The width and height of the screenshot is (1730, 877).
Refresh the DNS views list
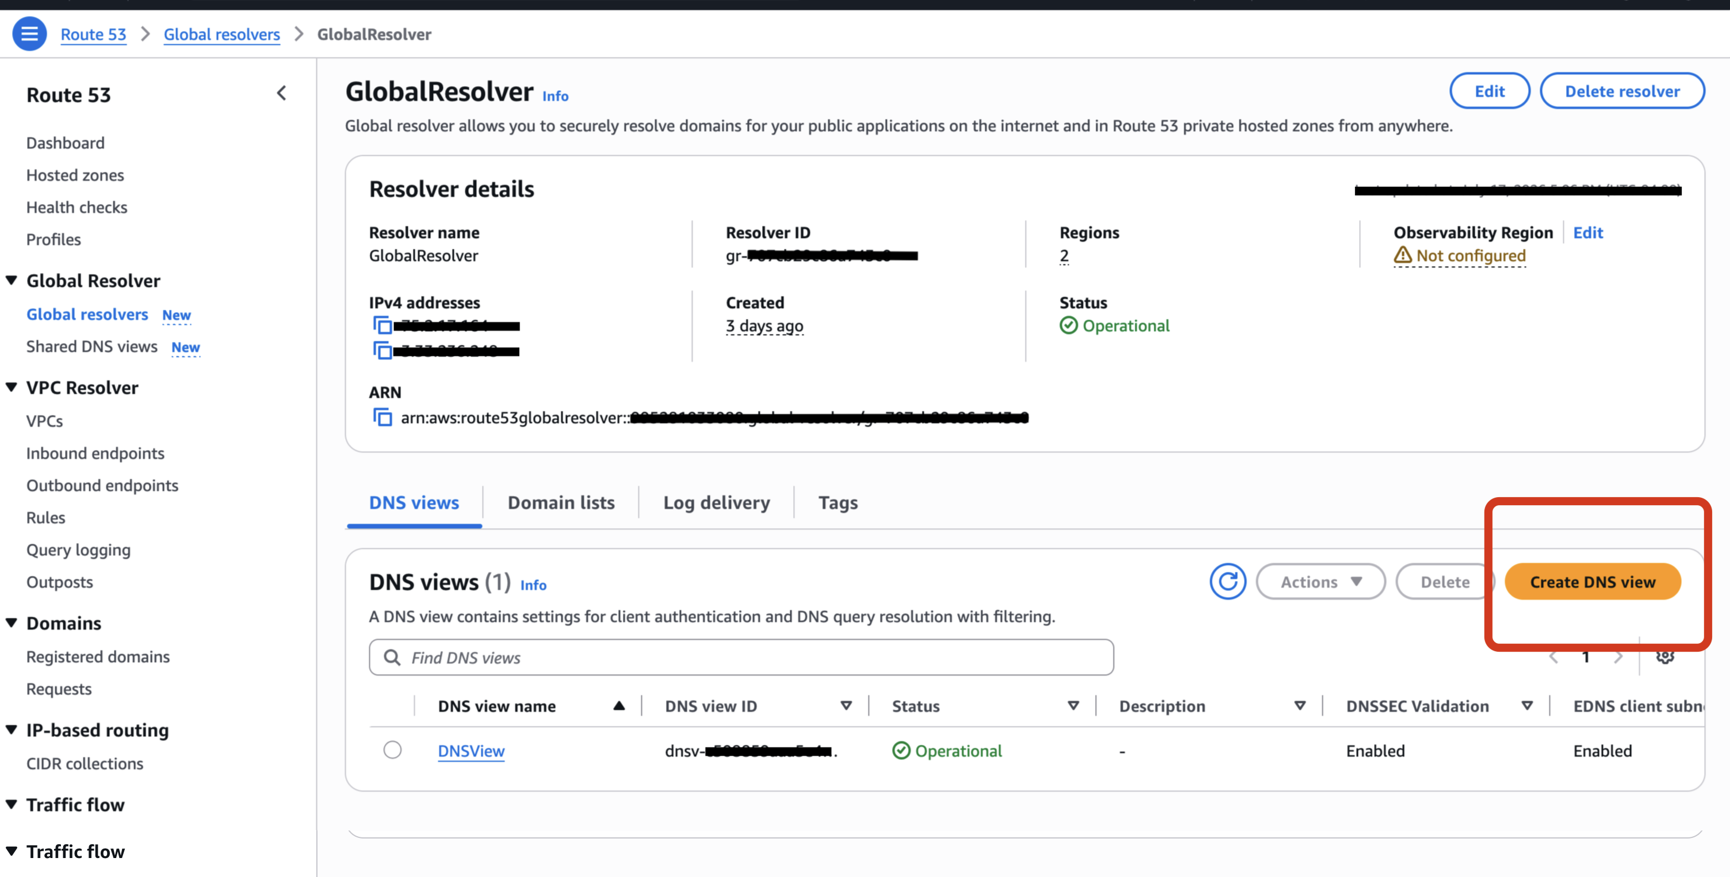click(1228, 581)
